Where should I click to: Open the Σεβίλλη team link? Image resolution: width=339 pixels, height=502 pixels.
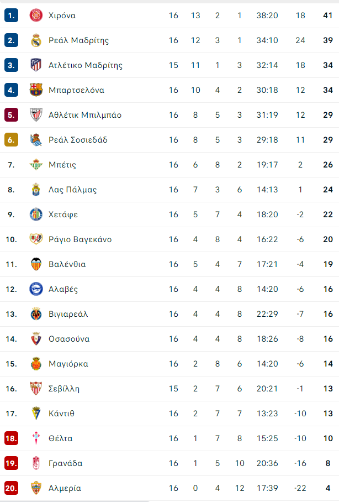point(64,389)
